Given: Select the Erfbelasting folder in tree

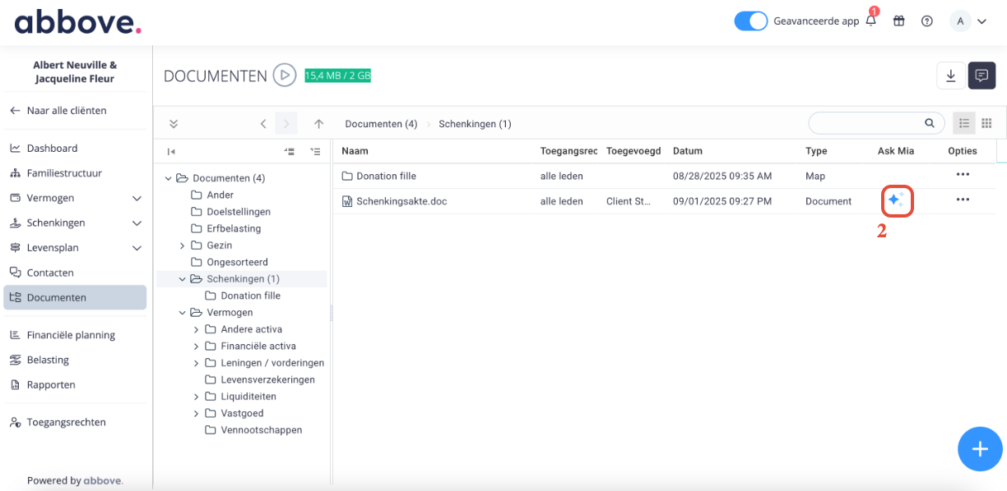Looking at the screenshot, I should coord(234,228).
